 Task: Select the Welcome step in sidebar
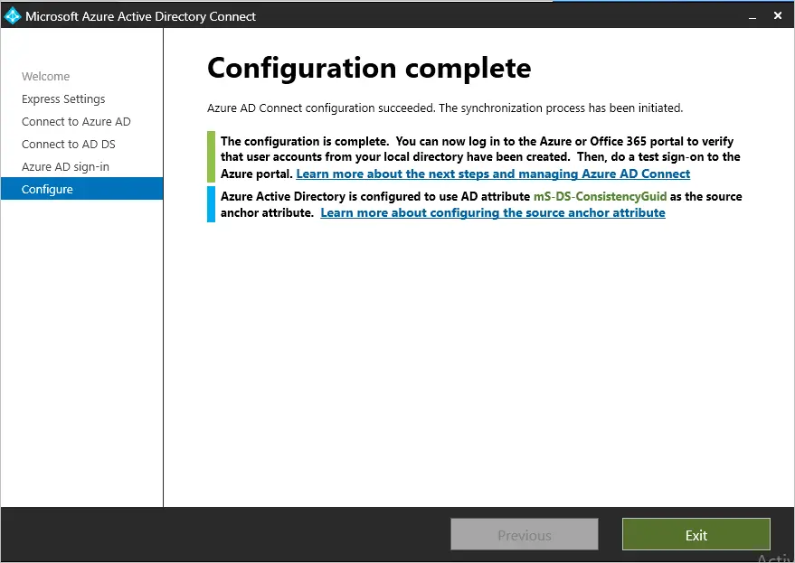(x=45, y=77)
